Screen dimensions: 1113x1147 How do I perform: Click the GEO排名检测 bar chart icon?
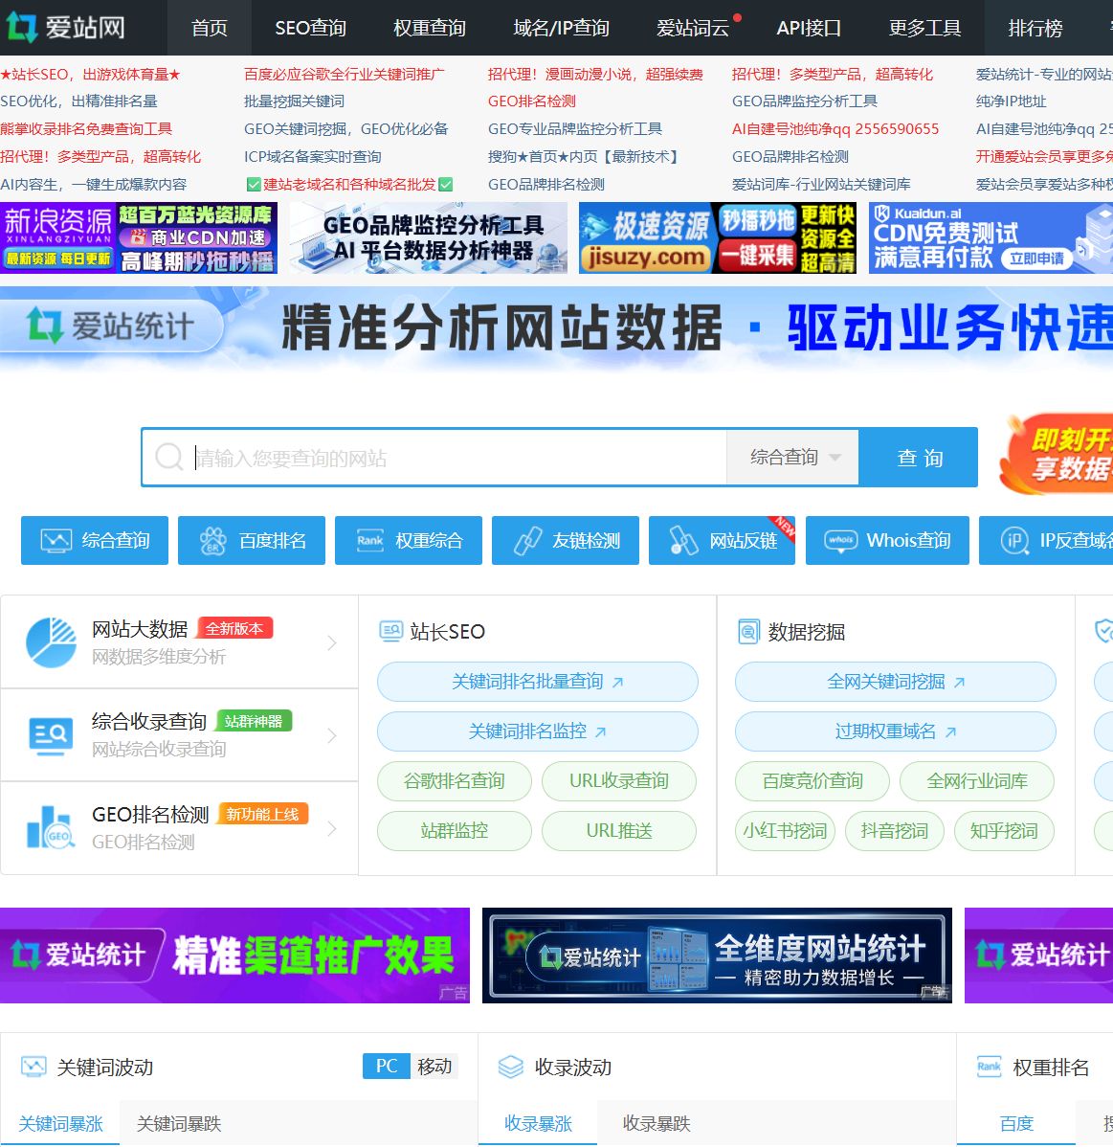click(x=51, y=828)
